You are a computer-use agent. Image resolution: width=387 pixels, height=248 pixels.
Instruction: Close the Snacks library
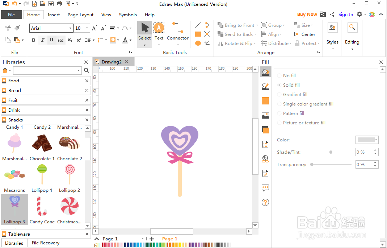click(x=87, y=120)
